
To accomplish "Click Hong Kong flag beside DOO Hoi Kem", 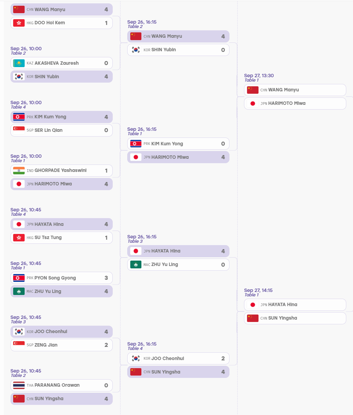I will [x=19, y=23].
